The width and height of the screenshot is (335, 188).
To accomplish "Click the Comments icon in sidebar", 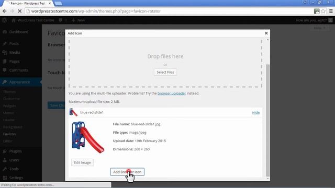I will click(5, 70).
